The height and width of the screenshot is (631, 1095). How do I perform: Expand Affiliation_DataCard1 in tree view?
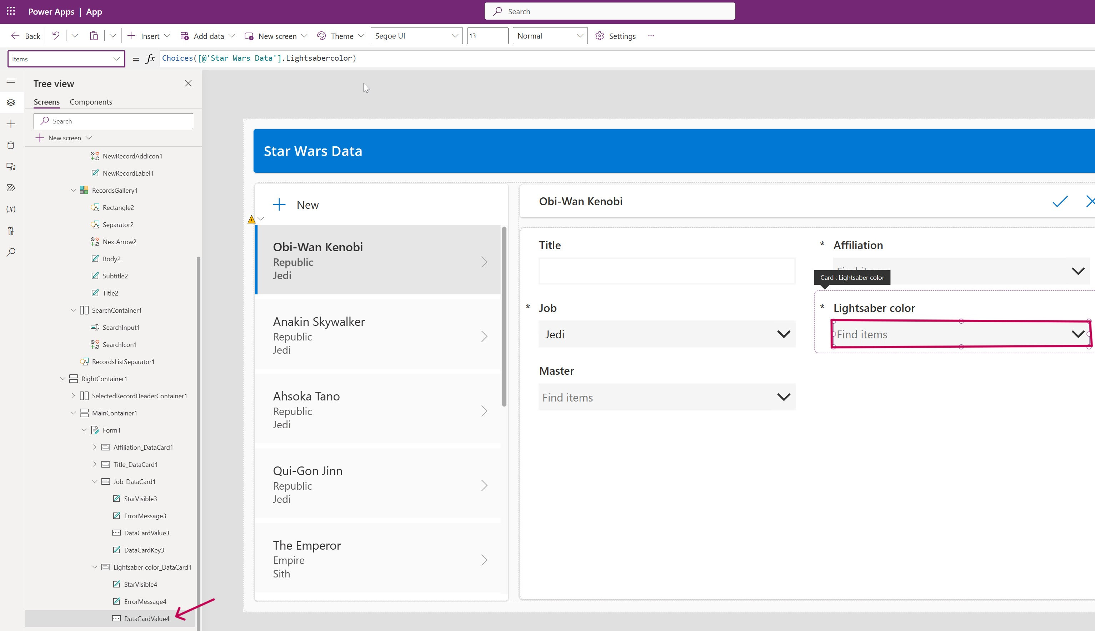95,447
